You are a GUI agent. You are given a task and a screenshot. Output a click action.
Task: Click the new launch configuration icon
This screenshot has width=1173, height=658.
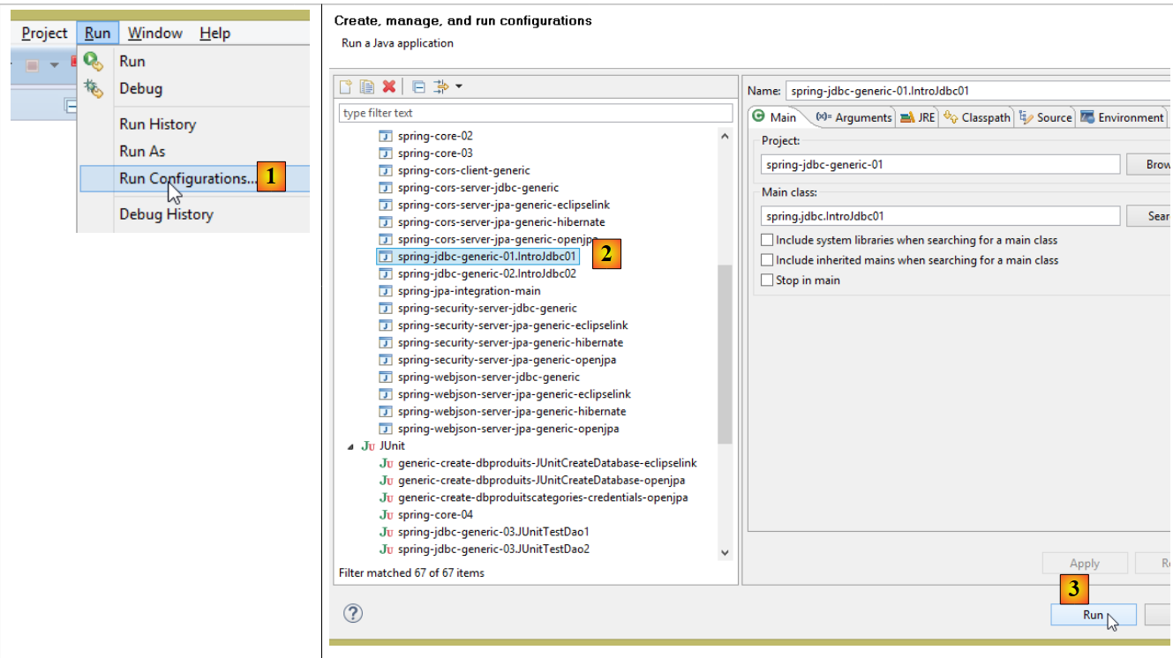coord(346,86)
